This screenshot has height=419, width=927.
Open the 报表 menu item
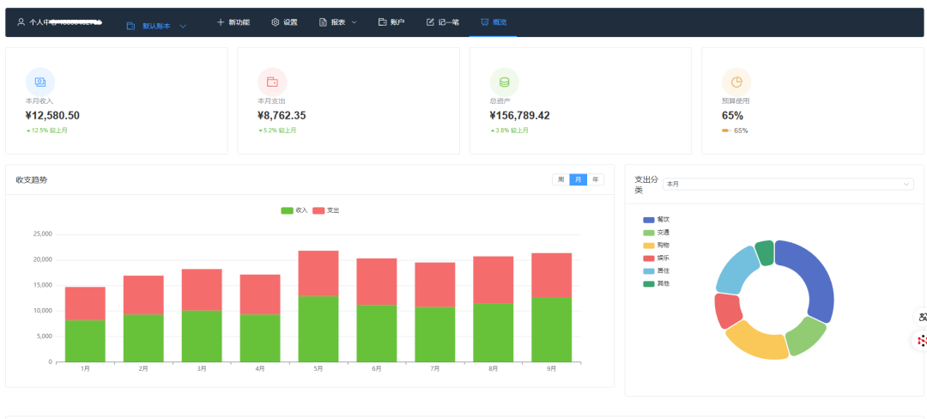point(338,22)
